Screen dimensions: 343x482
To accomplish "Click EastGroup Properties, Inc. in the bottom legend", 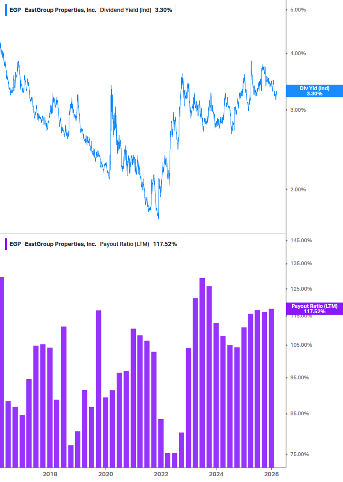I will pos(60,244).
